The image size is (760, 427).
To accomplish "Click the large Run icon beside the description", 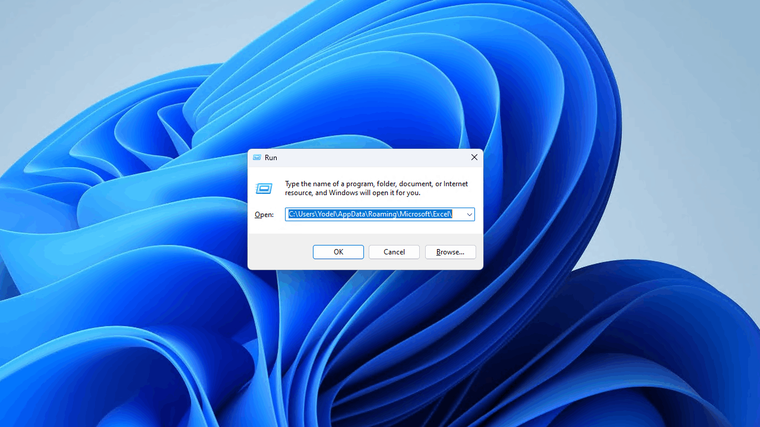I will click(x=264, y=189).
